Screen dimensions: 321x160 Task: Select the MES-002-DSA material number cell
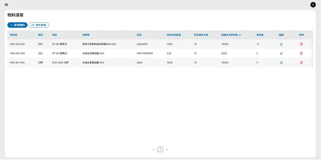pyautogui.click(x=17, y=53)
